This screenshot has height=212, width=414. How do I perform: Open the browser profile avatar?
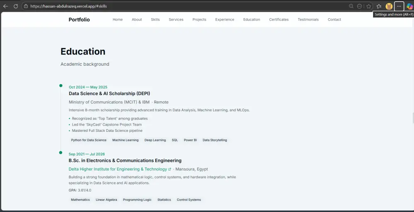tap(389, 6)
